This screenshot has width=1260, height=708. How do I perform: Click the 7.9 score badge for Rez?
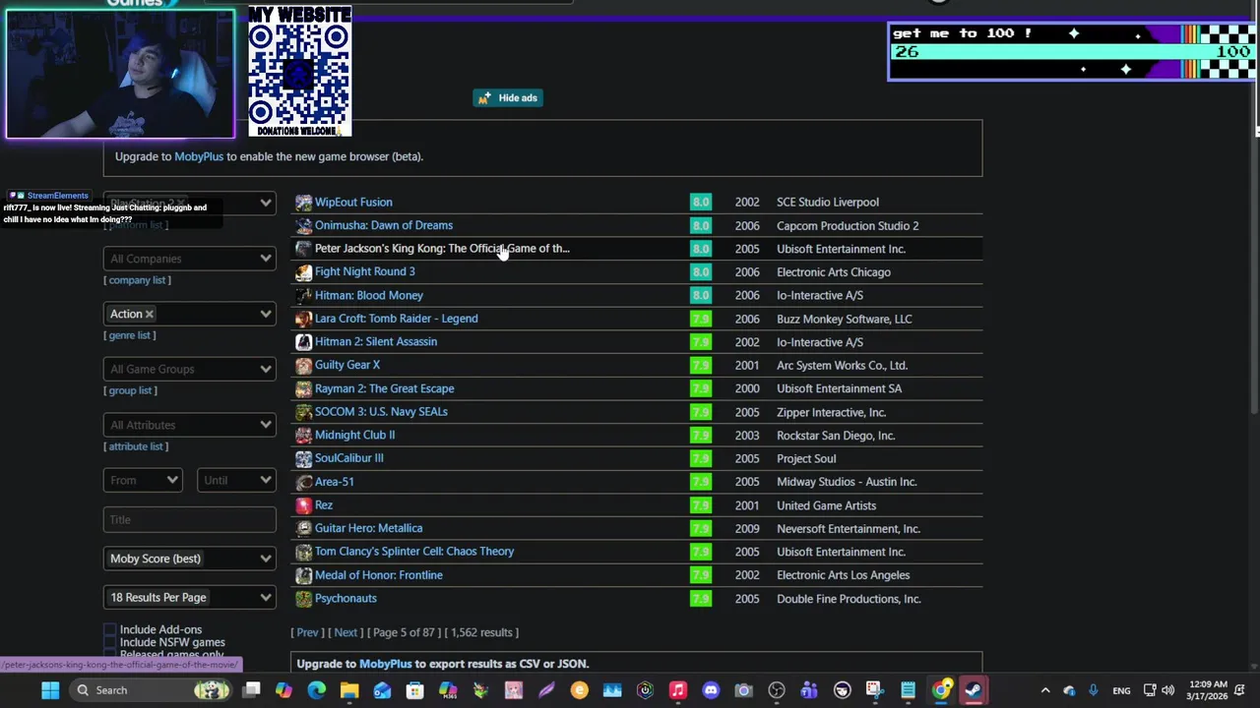point(700,505)
